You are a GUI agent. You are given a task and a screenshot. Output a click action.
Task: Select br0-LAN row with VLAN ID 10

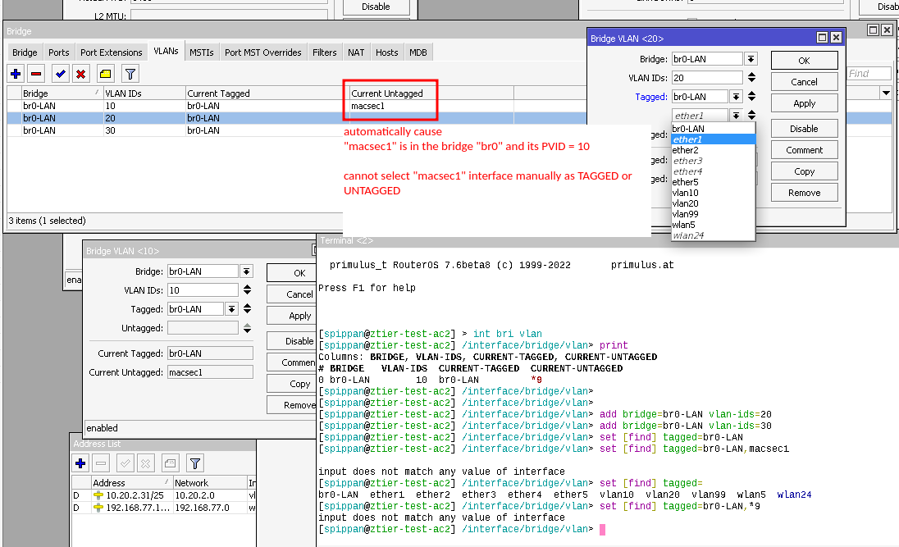pyautogui.click(x=296, y=106)
